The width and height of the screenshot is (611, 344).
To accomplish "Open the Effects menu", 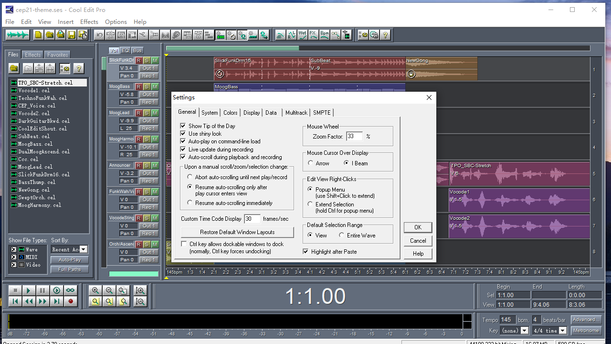I will [89, 22].
